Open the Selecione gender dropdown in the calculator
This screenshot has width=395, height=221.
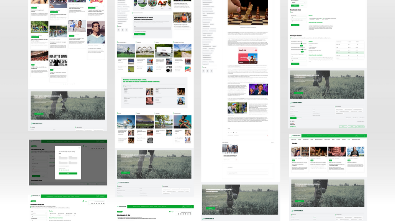(39, 213)
